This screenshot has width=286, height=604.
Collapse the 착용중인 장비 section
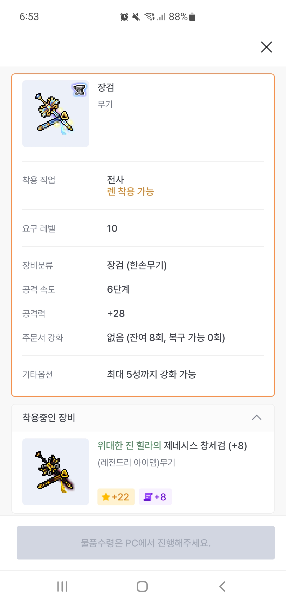pos(257,418)
